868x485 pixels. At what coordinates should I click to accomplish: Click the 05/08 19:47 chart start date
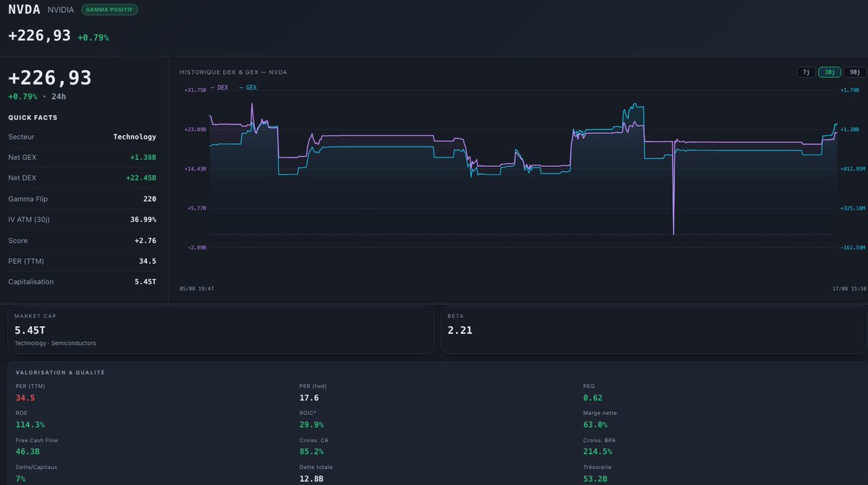click(x=196, y=289)
